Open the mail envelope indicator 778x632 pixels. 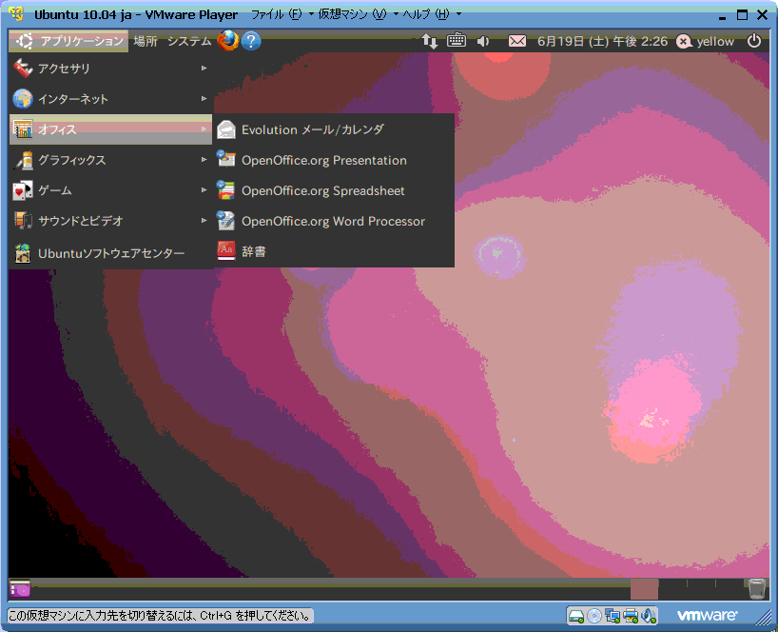[517, 41]
